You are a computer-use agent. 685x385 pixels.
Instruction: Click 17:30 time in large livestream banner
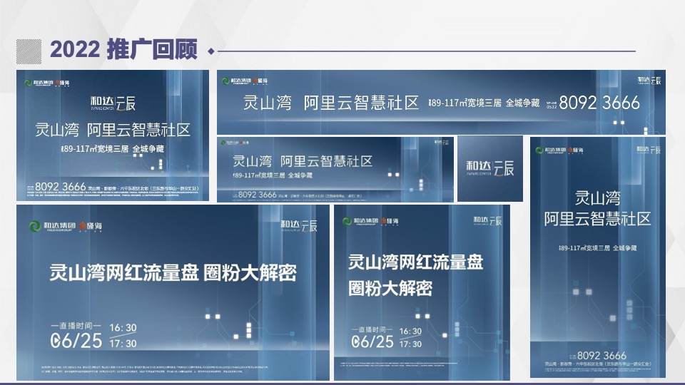point(123,344)
